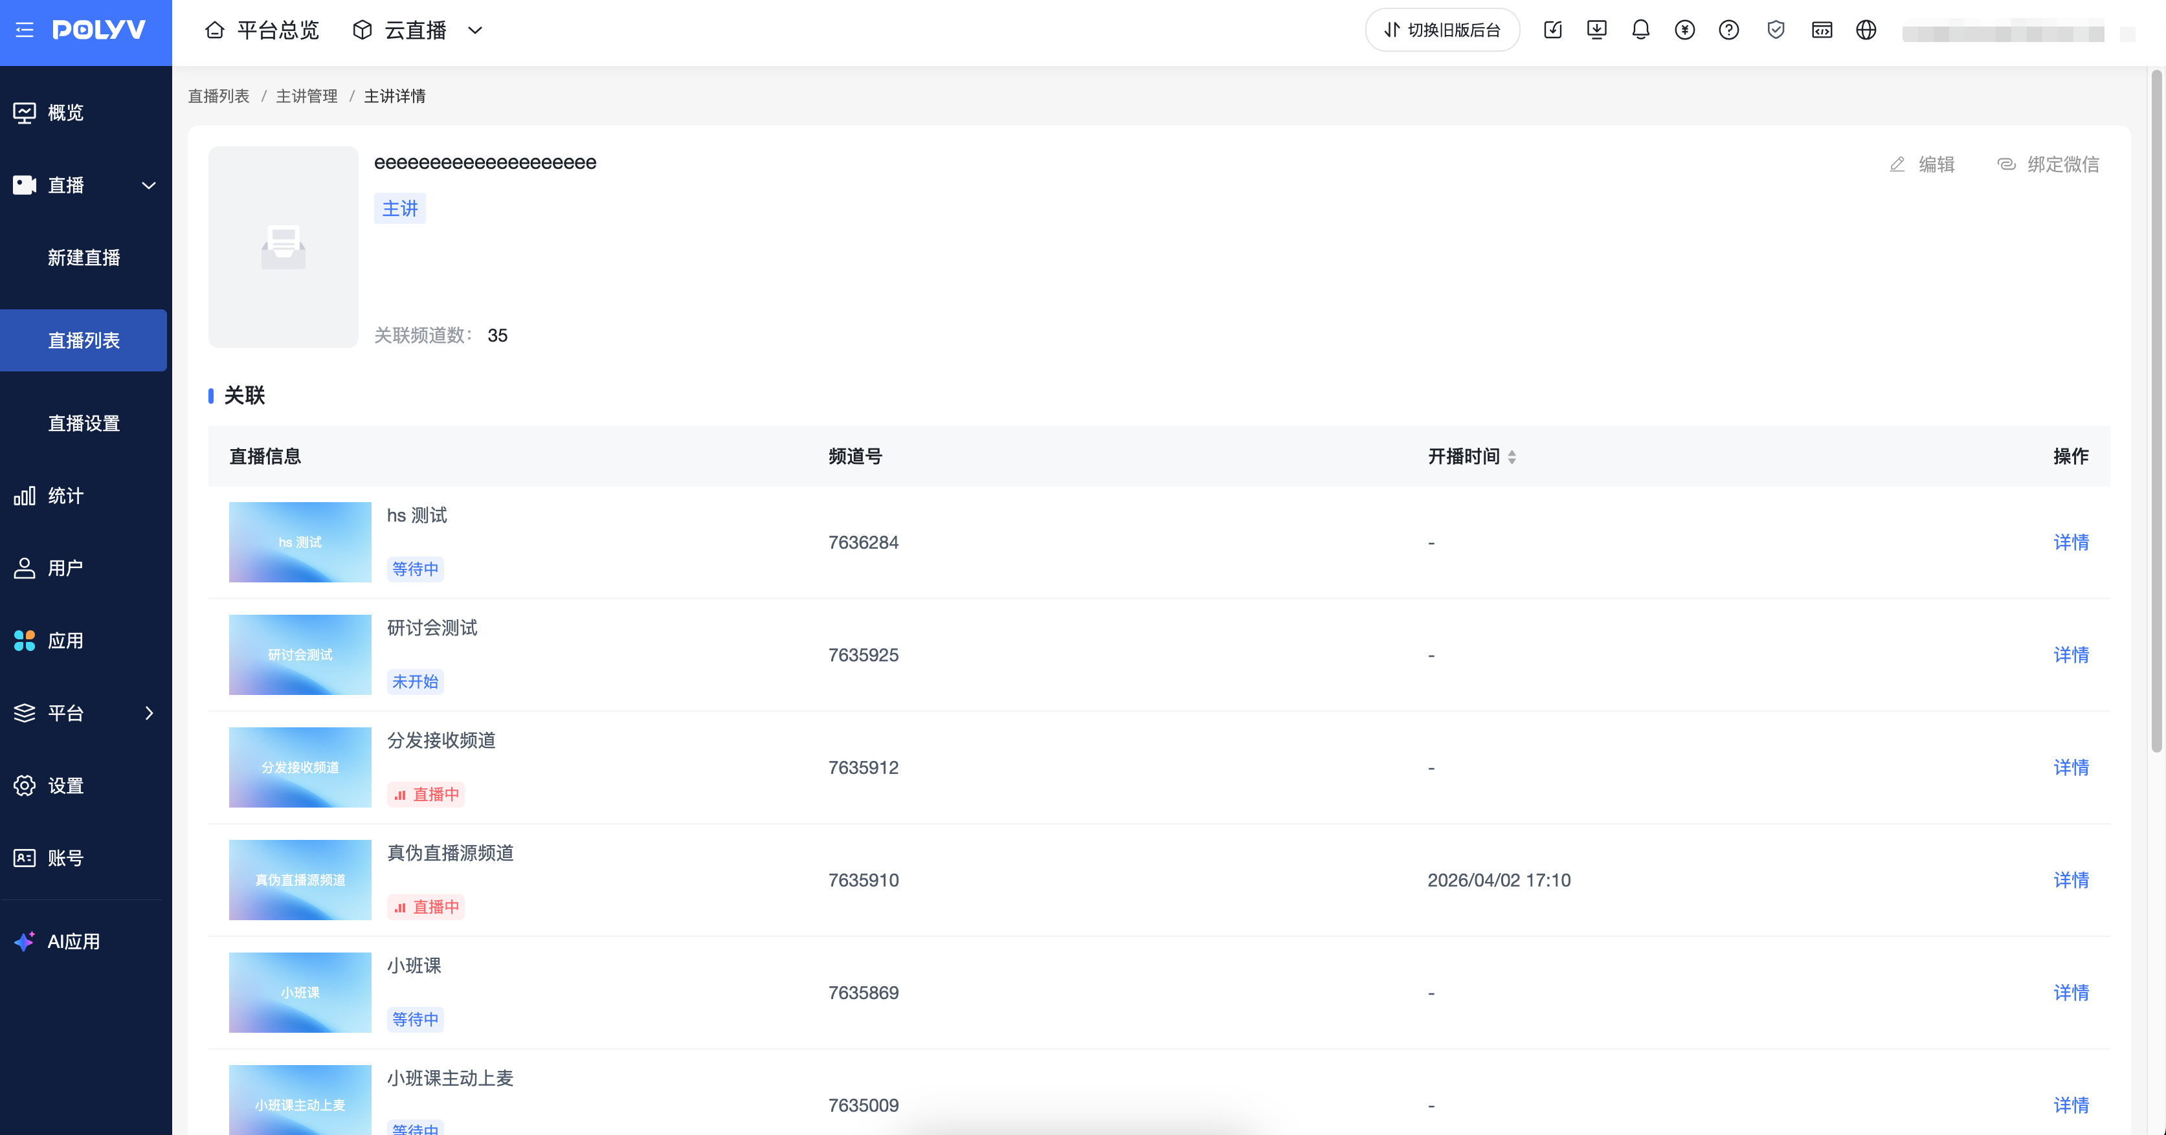This screenshot has height=1135, width=2166.
Task: Go to 直播列表 in the breadcrumb
Action: coord(219,96)
